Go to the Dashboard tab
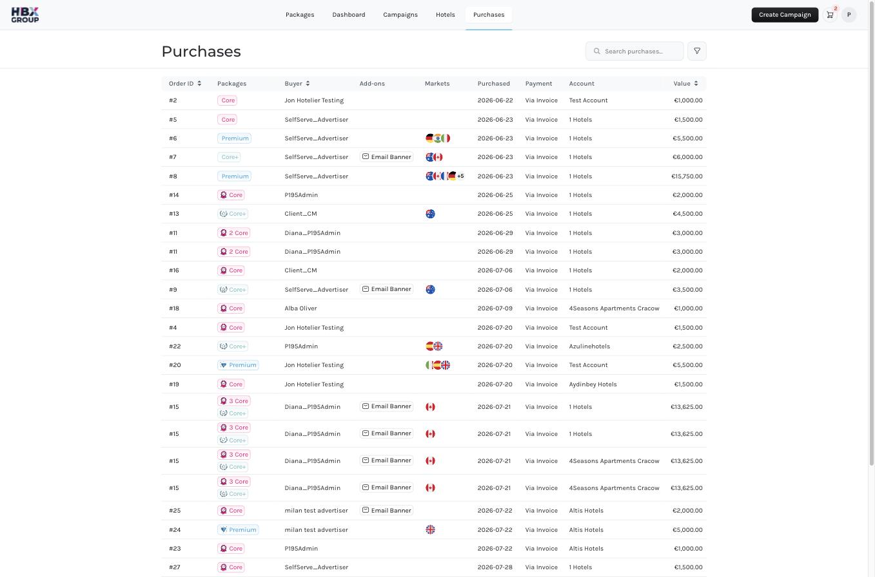The height and width of the screenshot is (577, 875). [x=349, y=15]
